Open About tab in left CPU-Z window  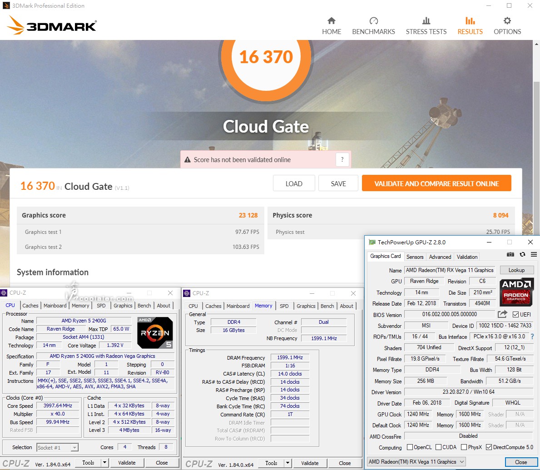pyautogui.click(x=163, y=306)
